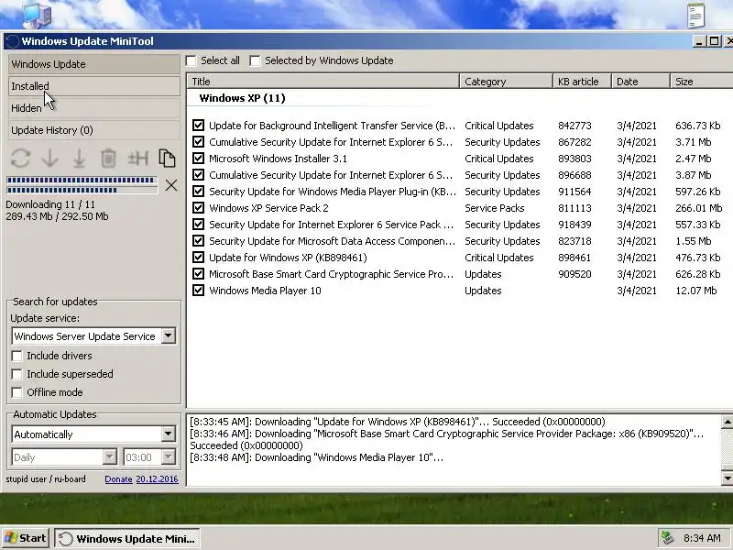Open the Update service dropdown

tap(169, 335)
